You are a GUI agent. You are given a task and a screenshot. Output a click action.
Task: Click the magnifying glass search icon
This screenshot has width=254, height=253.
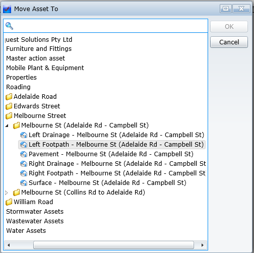pos(9,26)
